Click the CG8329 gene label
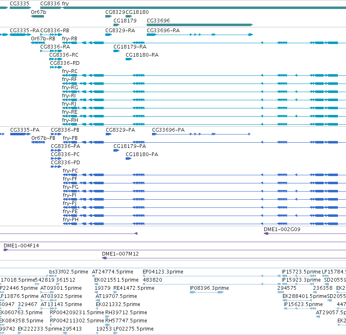 115,12
